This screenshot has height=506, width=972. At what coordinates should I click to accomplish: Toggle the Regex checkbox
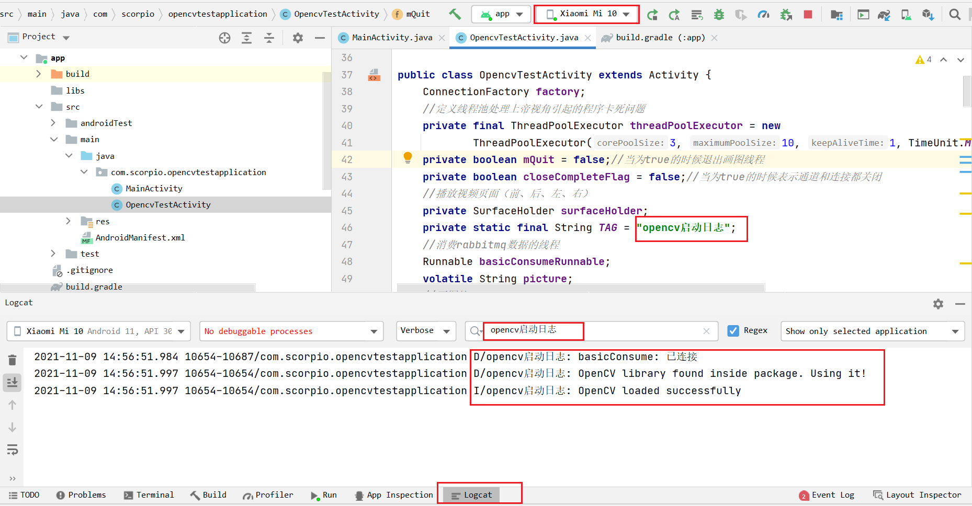pos(733,331)
